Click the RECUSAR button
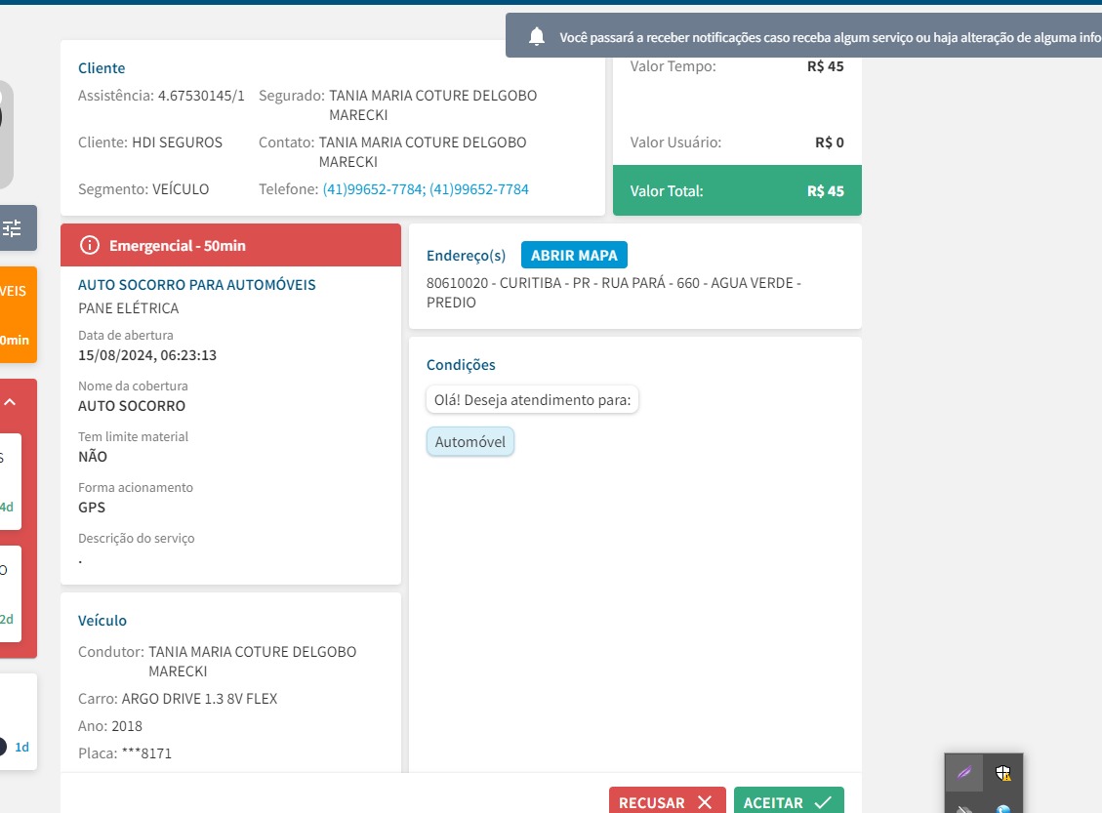The width and height of the screenshot is (1102, 813). tap(667, 801)
